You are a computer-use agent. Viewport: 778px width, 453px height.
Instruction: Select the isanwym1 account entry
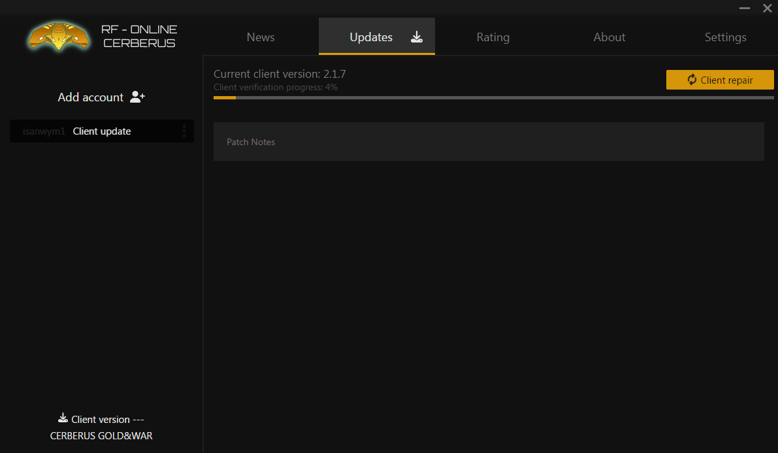tap(44, 131)
